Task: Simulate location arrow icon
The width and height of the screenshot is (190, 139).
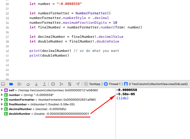Action: tap(78, 84)
